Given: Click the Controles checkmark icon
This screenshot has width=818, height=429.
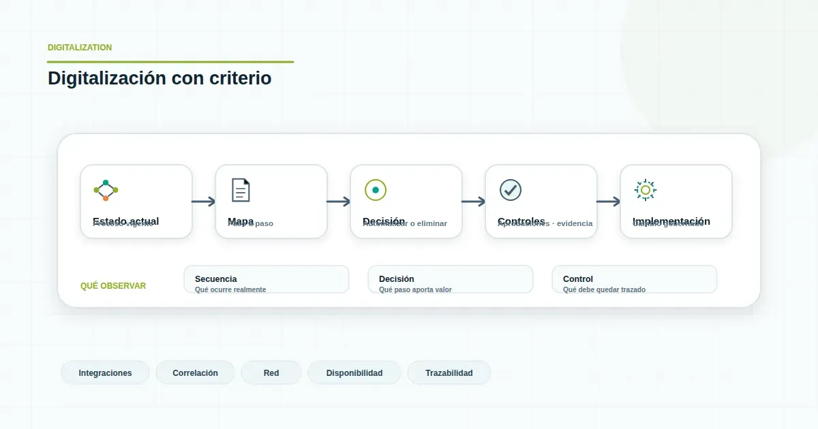Looking at the screenshot, I should coord(511,190).
